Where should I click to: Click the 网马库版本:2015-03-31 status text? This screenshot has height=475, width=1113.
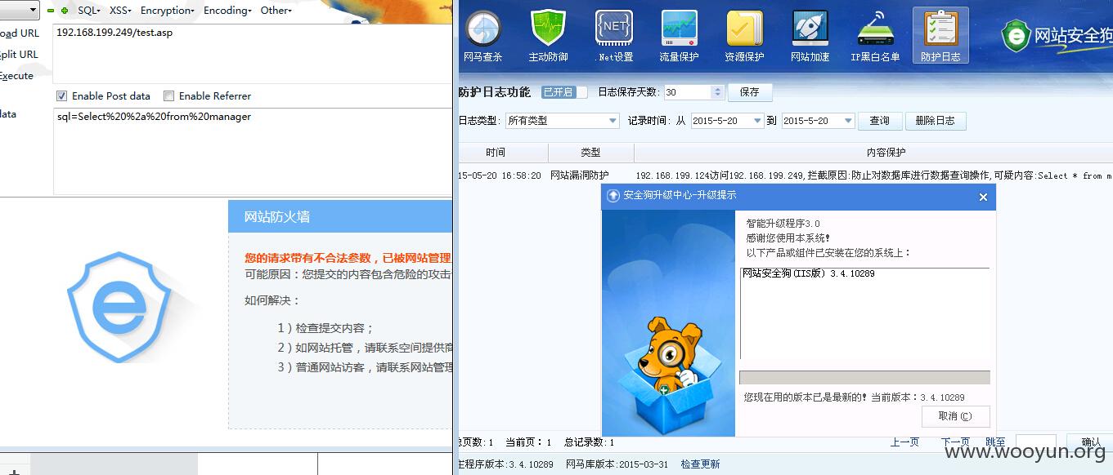pyautogui.click(x=617, y=464)
